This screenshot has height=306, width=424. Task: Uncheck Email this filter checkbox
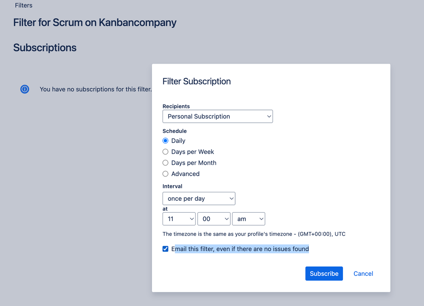tap(166, 249)
